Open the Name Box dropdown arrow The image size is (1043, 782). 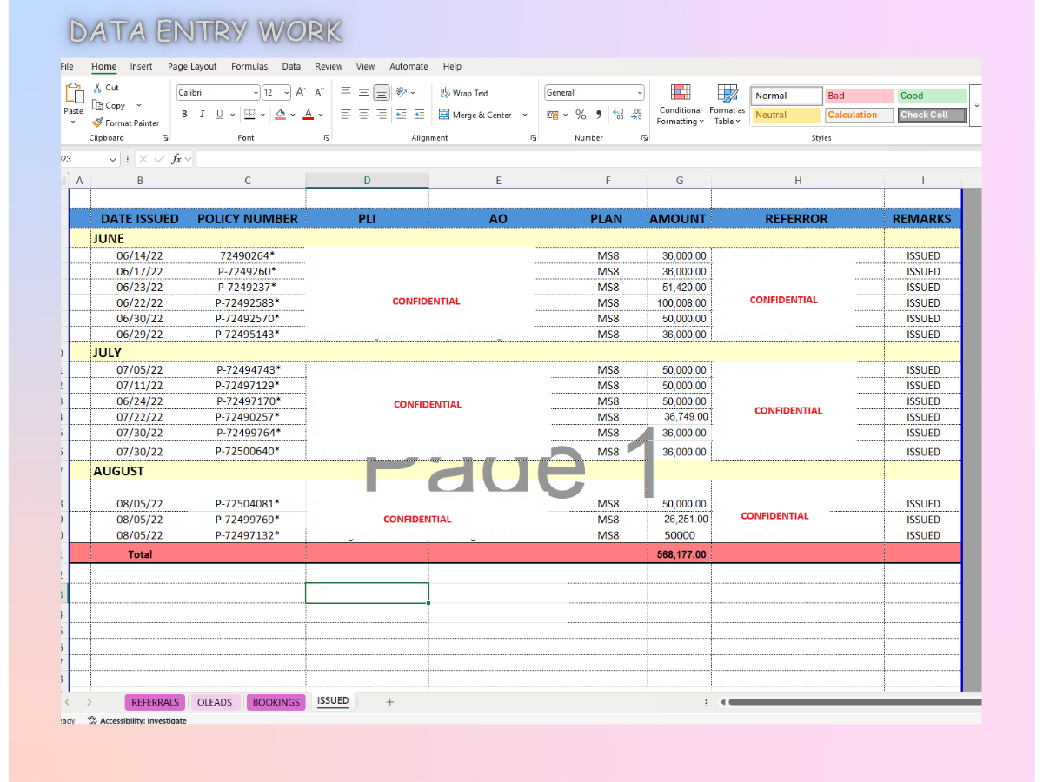tap(112, 159)
